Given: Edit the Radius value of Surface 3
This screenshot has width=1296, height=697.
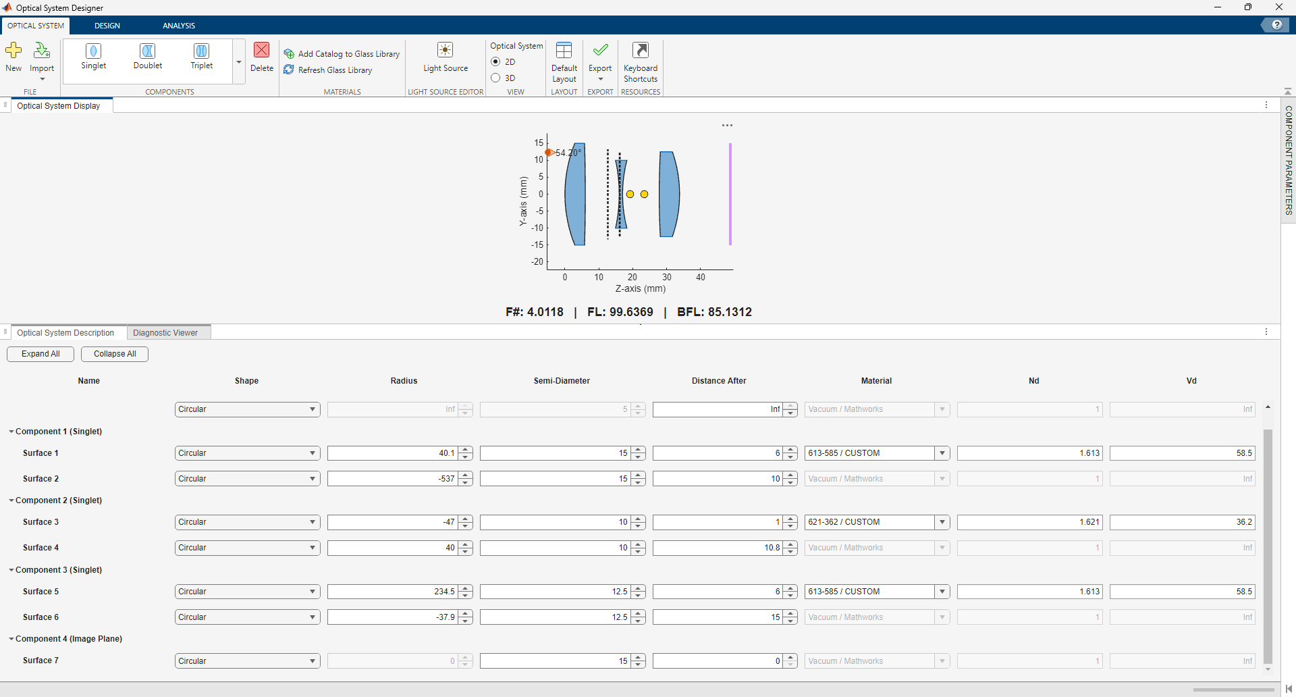Looking at the screenshot, I should 391,521.
